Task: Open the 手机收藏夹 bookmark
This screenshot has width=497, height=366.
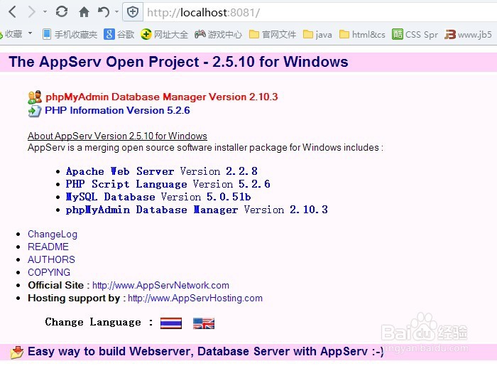Action: point(70,34)
